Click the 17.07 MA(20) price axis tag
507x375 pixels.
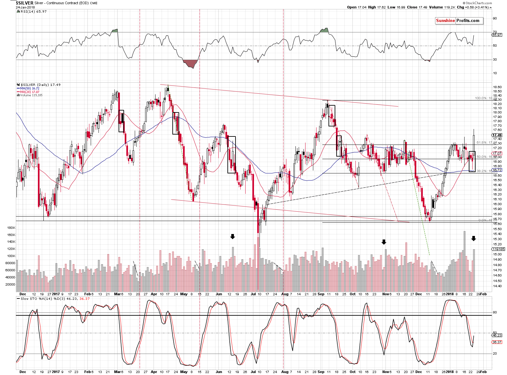497,153
